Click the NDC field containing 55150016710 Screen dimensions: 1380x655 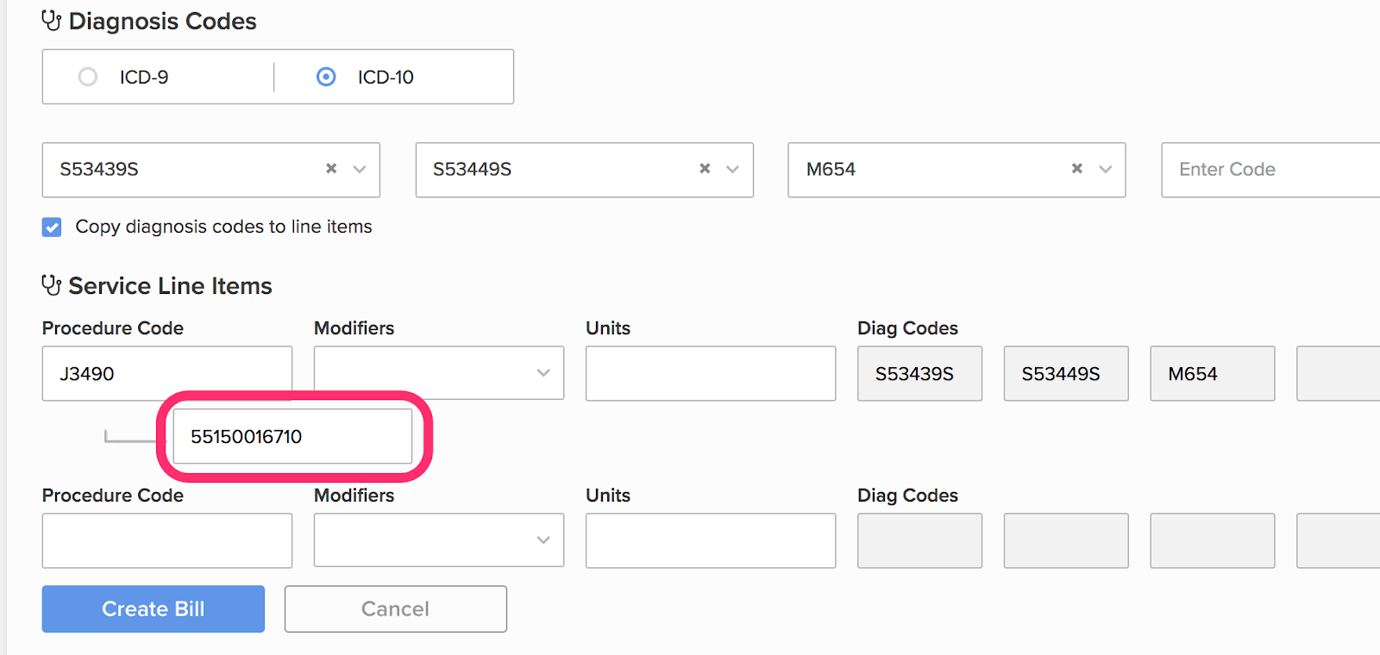pos(292,436)
